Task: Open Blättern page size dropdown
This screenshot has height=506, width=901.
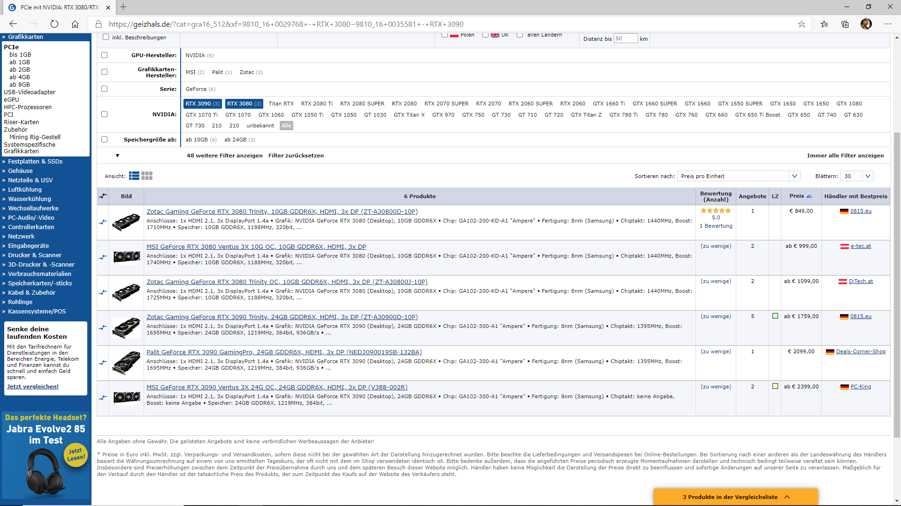Action: tap(856, 176)
